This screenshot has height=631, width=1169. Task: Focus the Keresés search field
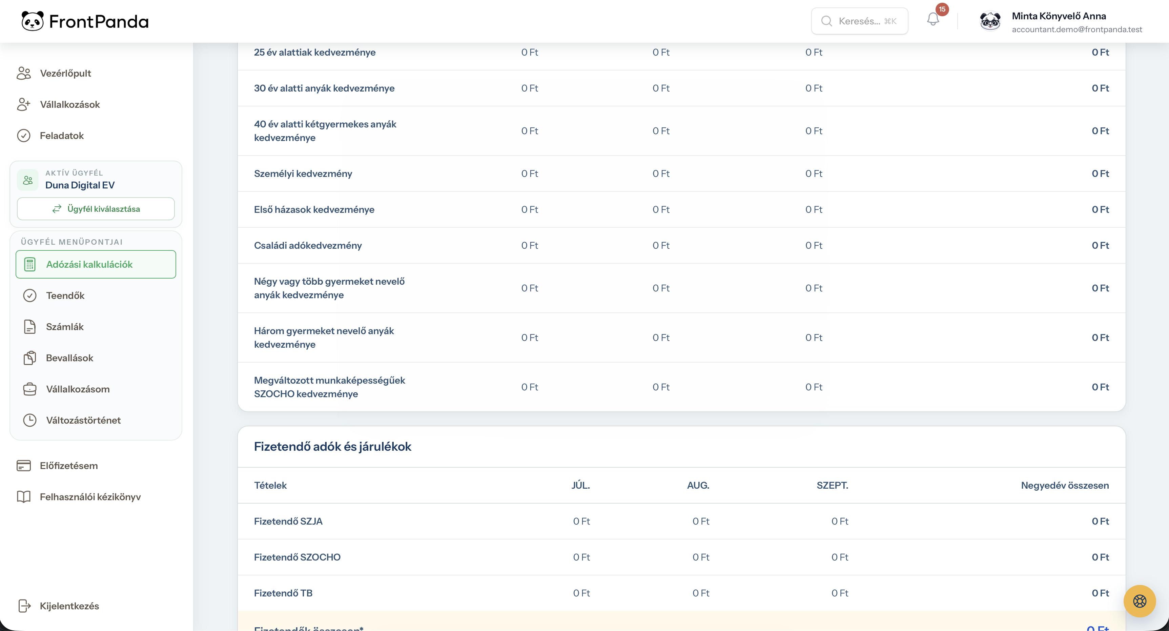(860, 21)
